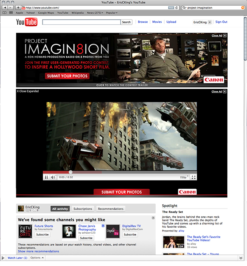Show Top Sites grid icon
This screenshot has height=266, width=247.
[11, 13]
